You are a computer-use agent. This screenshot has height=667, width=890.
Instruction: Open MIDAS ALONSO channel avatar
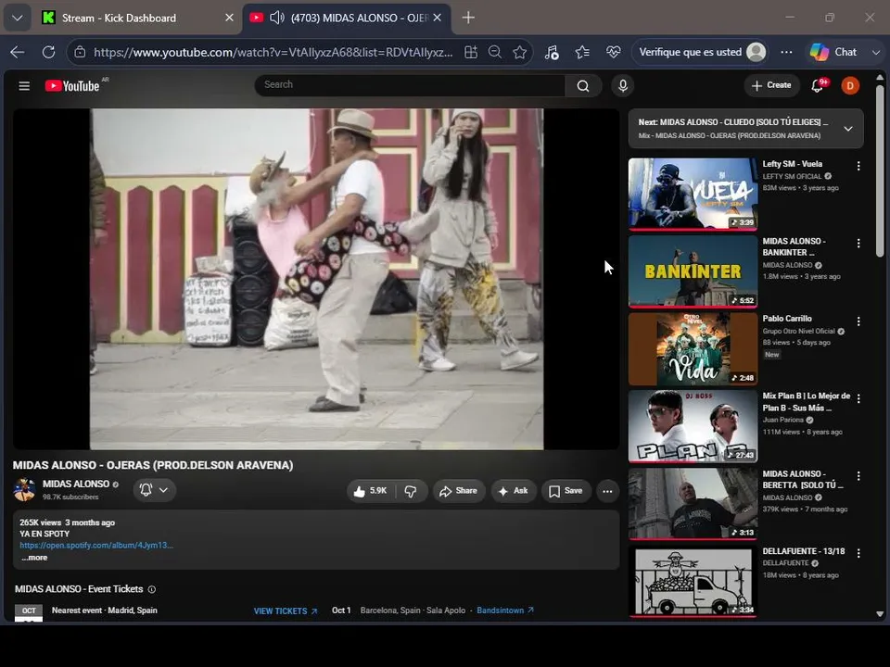point(24,490)
